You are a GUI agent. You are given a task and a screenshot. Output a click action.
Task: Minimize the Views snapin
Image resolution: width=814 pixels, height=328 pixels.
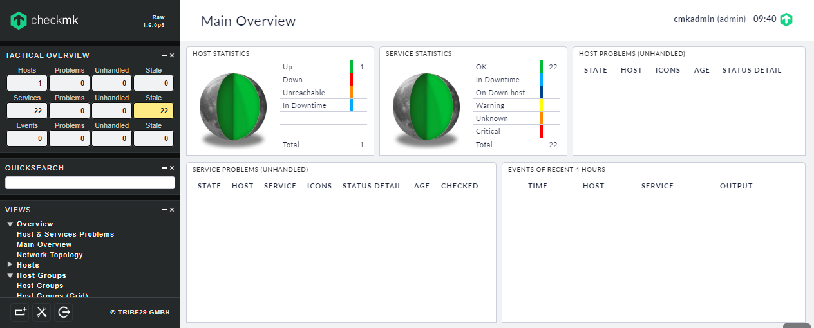(x=164, y=210)
